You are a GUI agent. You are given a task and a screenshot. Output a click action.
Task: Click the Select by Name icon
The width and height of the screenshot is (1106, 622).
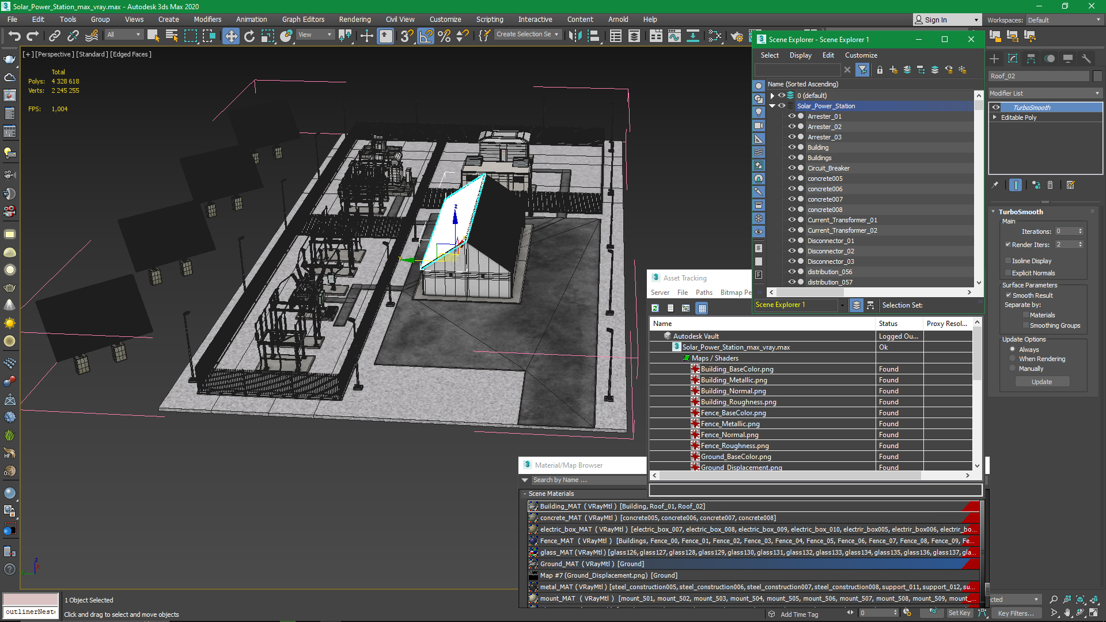coord(171,36)
